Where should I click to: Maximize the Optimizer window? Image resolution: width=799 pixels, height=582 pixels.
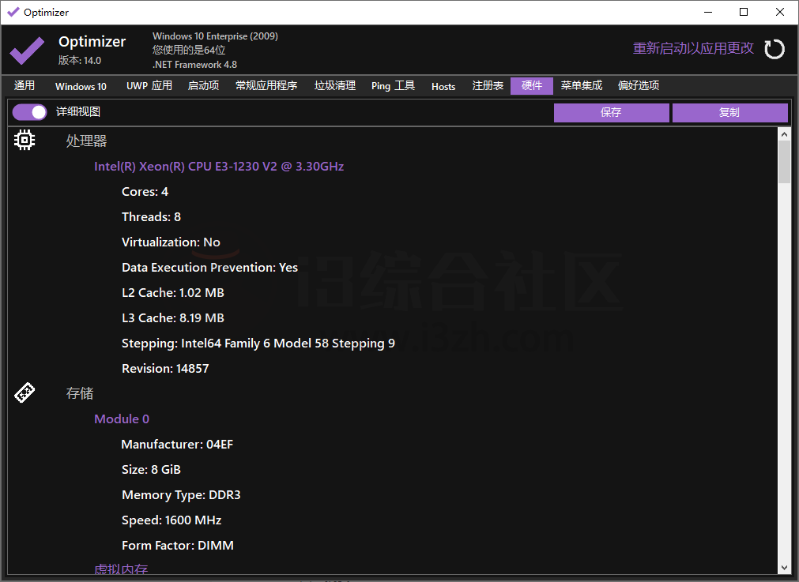744,12
